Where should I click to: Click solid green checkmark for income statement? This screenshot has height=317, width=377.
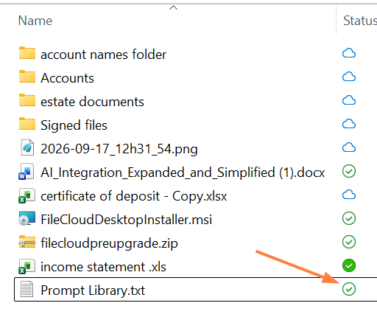349,265
